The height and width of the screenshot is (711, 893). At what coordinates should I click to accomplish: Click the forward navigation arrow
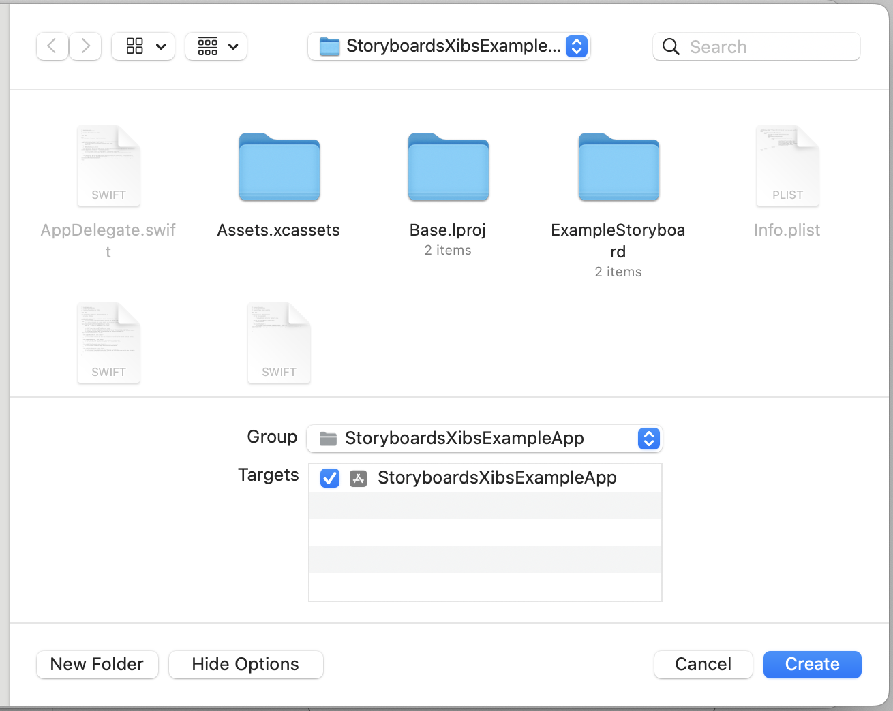click(86, 46)
